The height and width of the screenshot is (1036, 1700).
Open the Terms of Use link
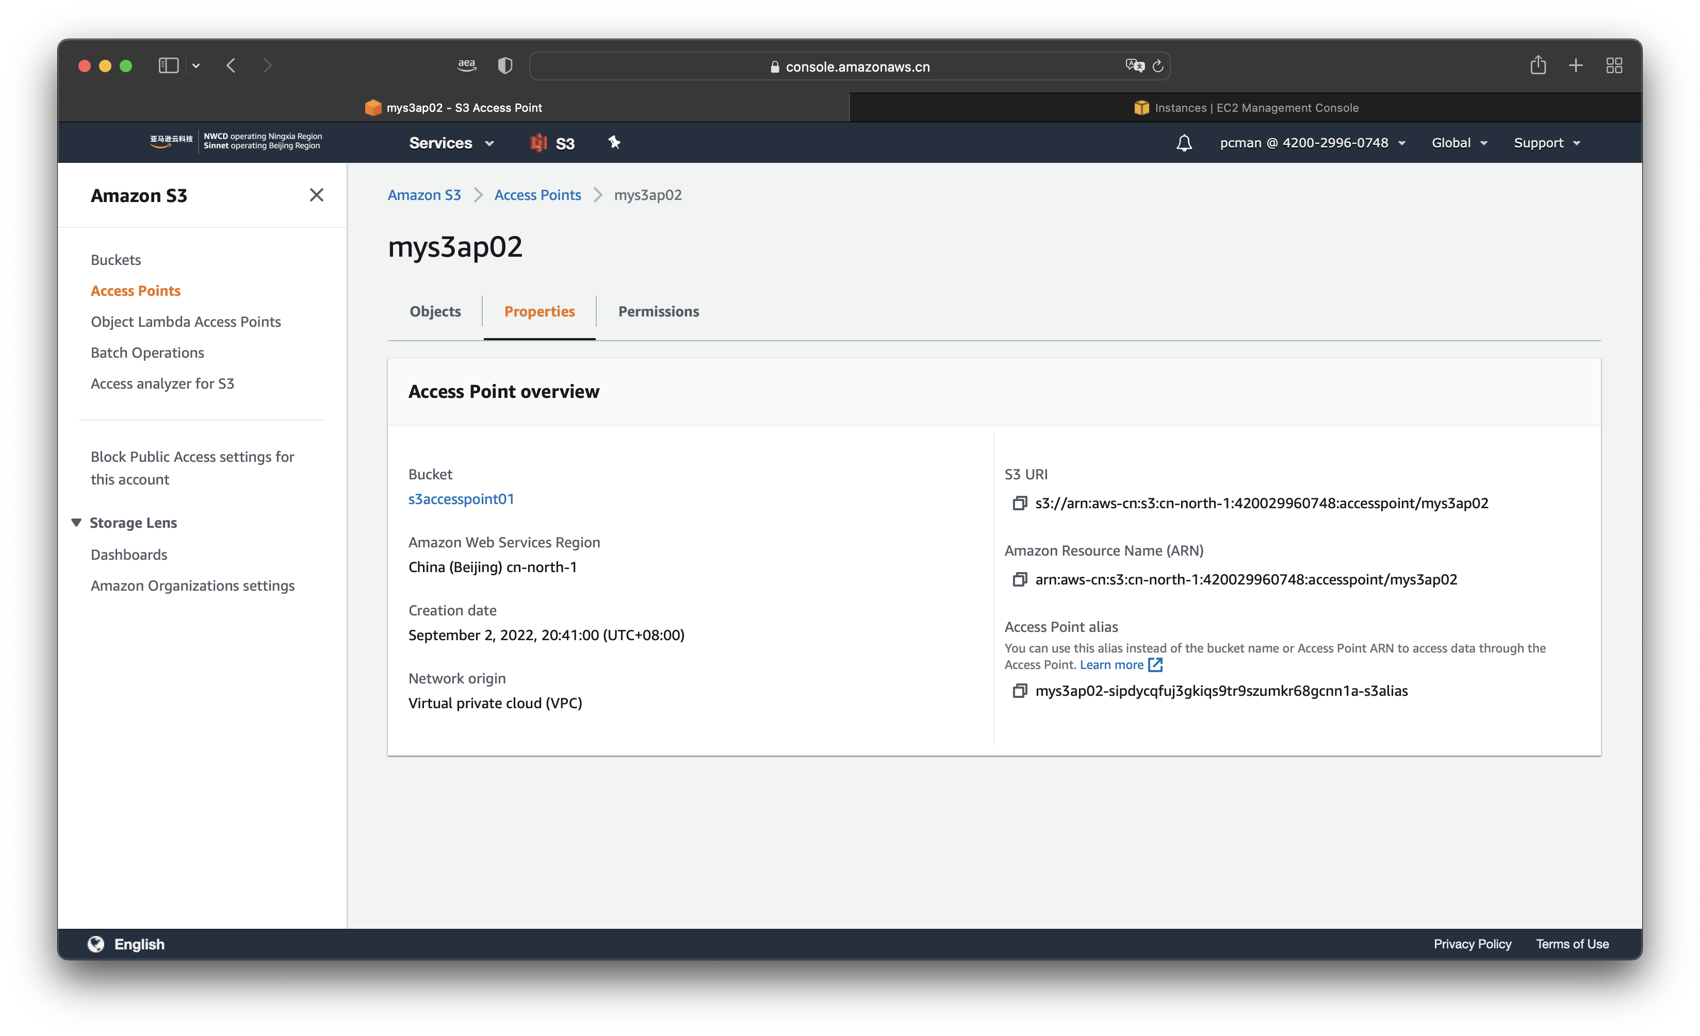1573,944
